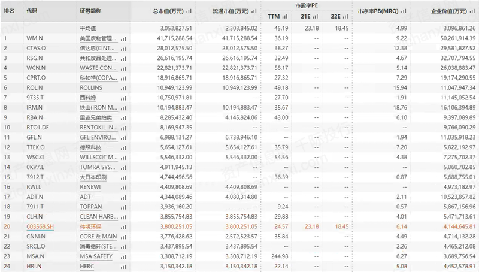The image size is (479, 272).
Task: Open chart icon for 7912.T row
Action: tap(123, 177)
